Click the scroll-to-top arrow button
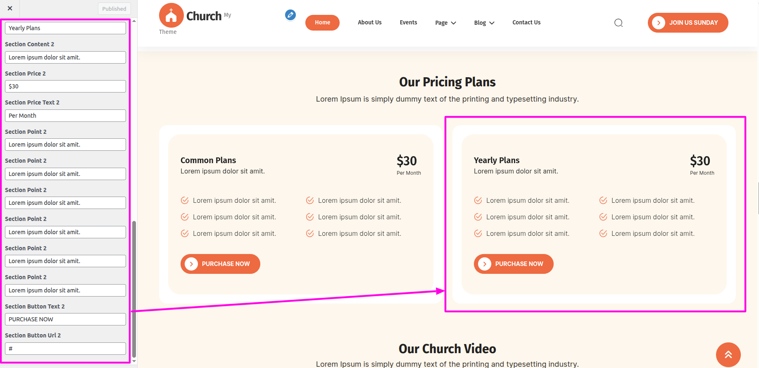759x368 pixels. pyautogui.click(x=728, y=354)
